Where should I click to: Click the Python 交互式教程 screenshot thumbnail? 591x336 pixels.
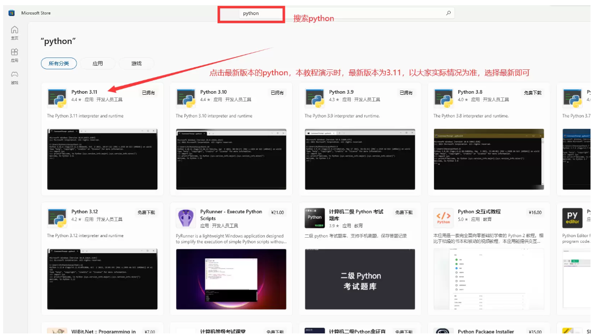pyautogui.click(x=489, y=279)
